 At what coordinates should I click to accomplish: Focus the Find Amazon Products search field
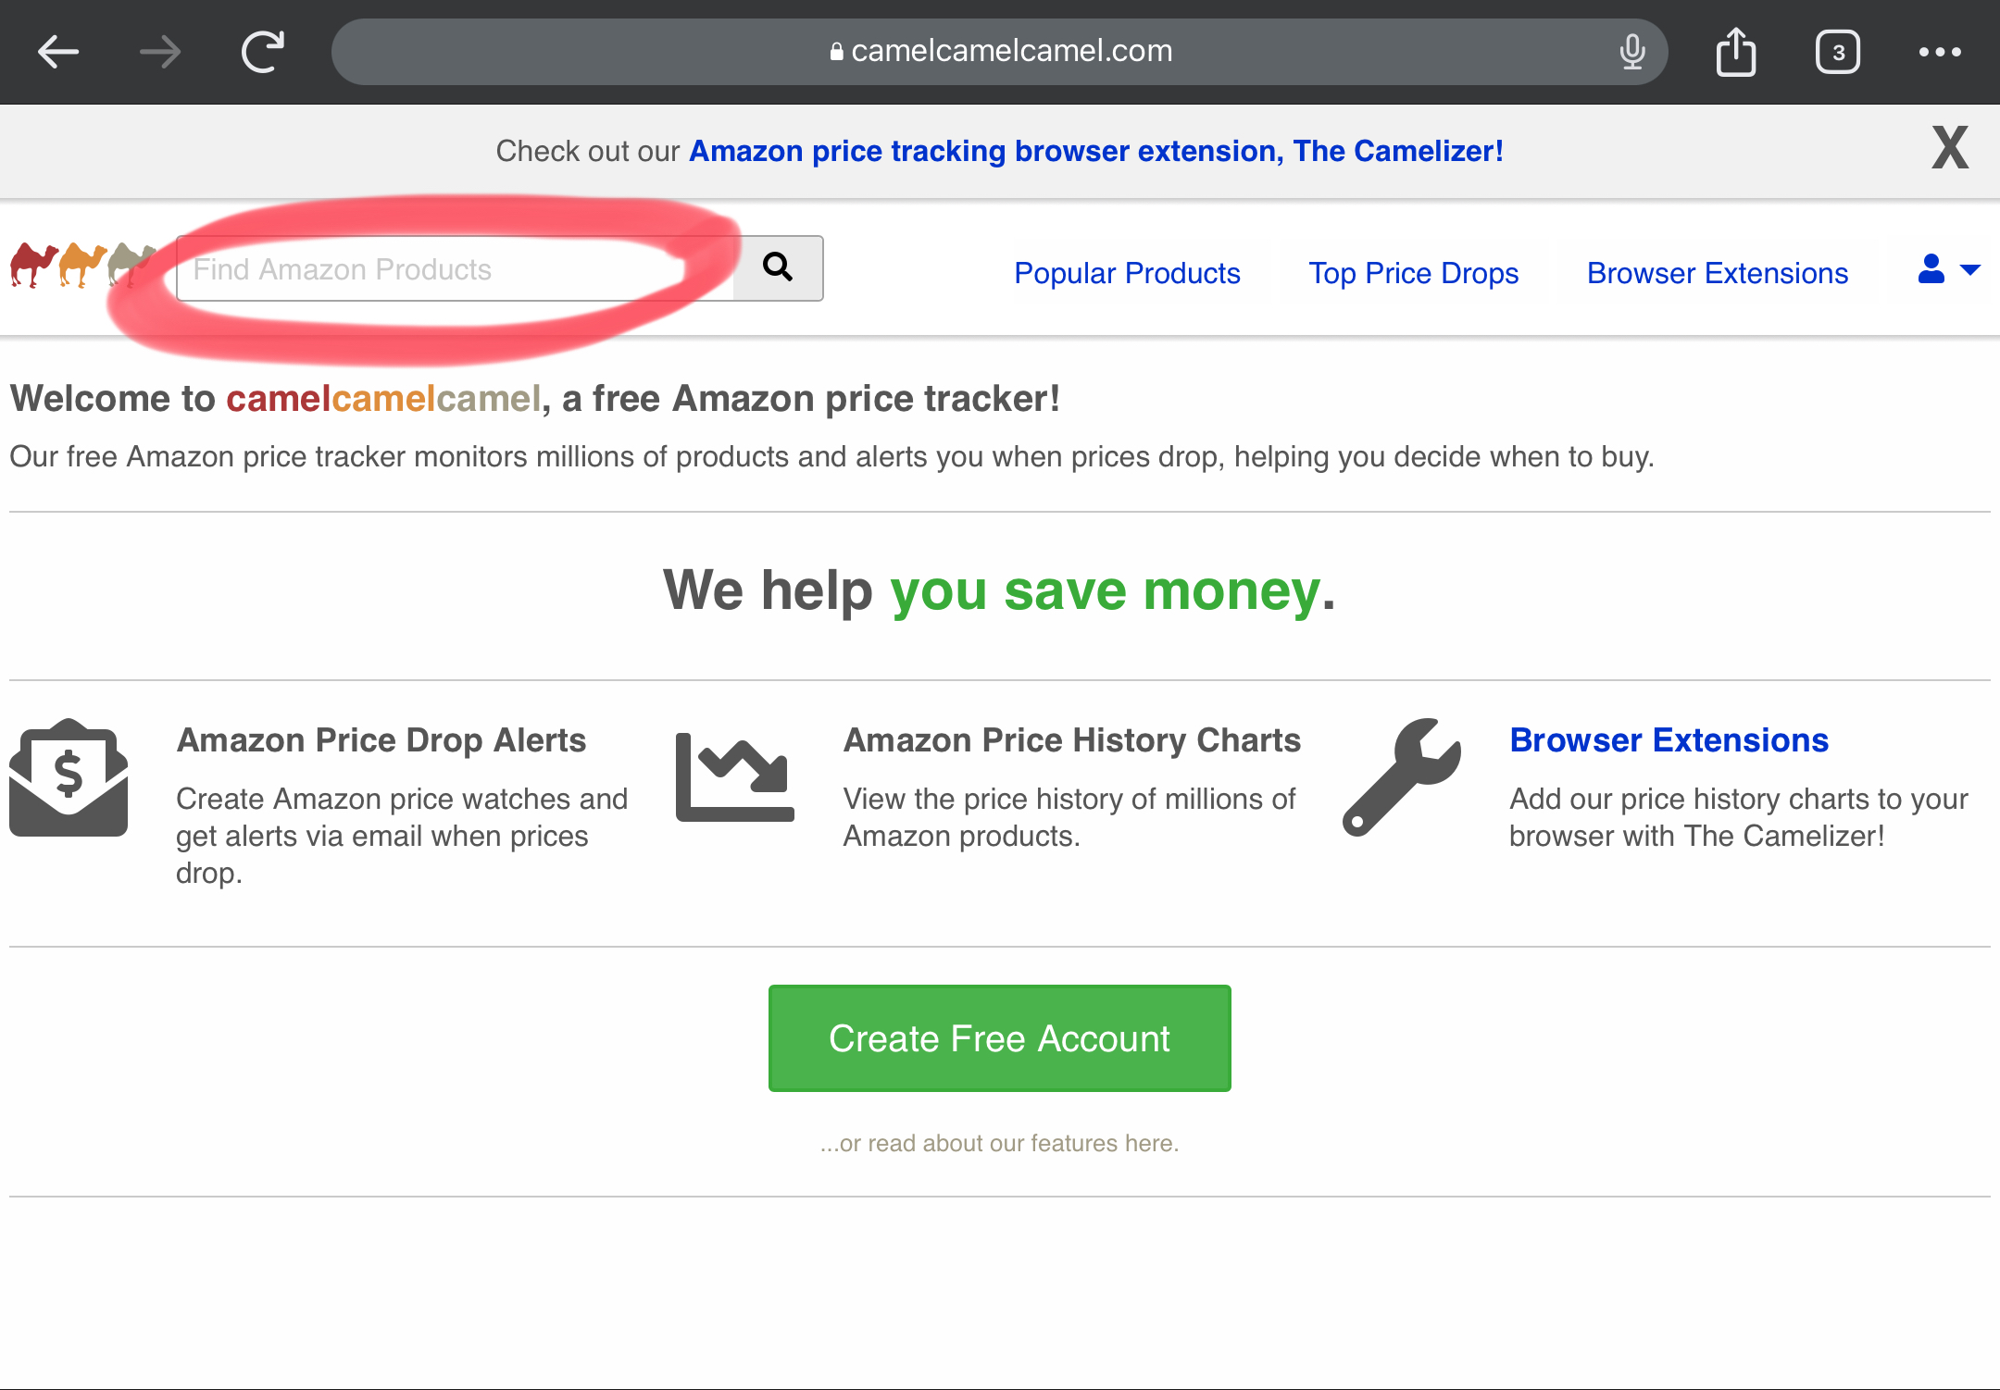(455, 268)
